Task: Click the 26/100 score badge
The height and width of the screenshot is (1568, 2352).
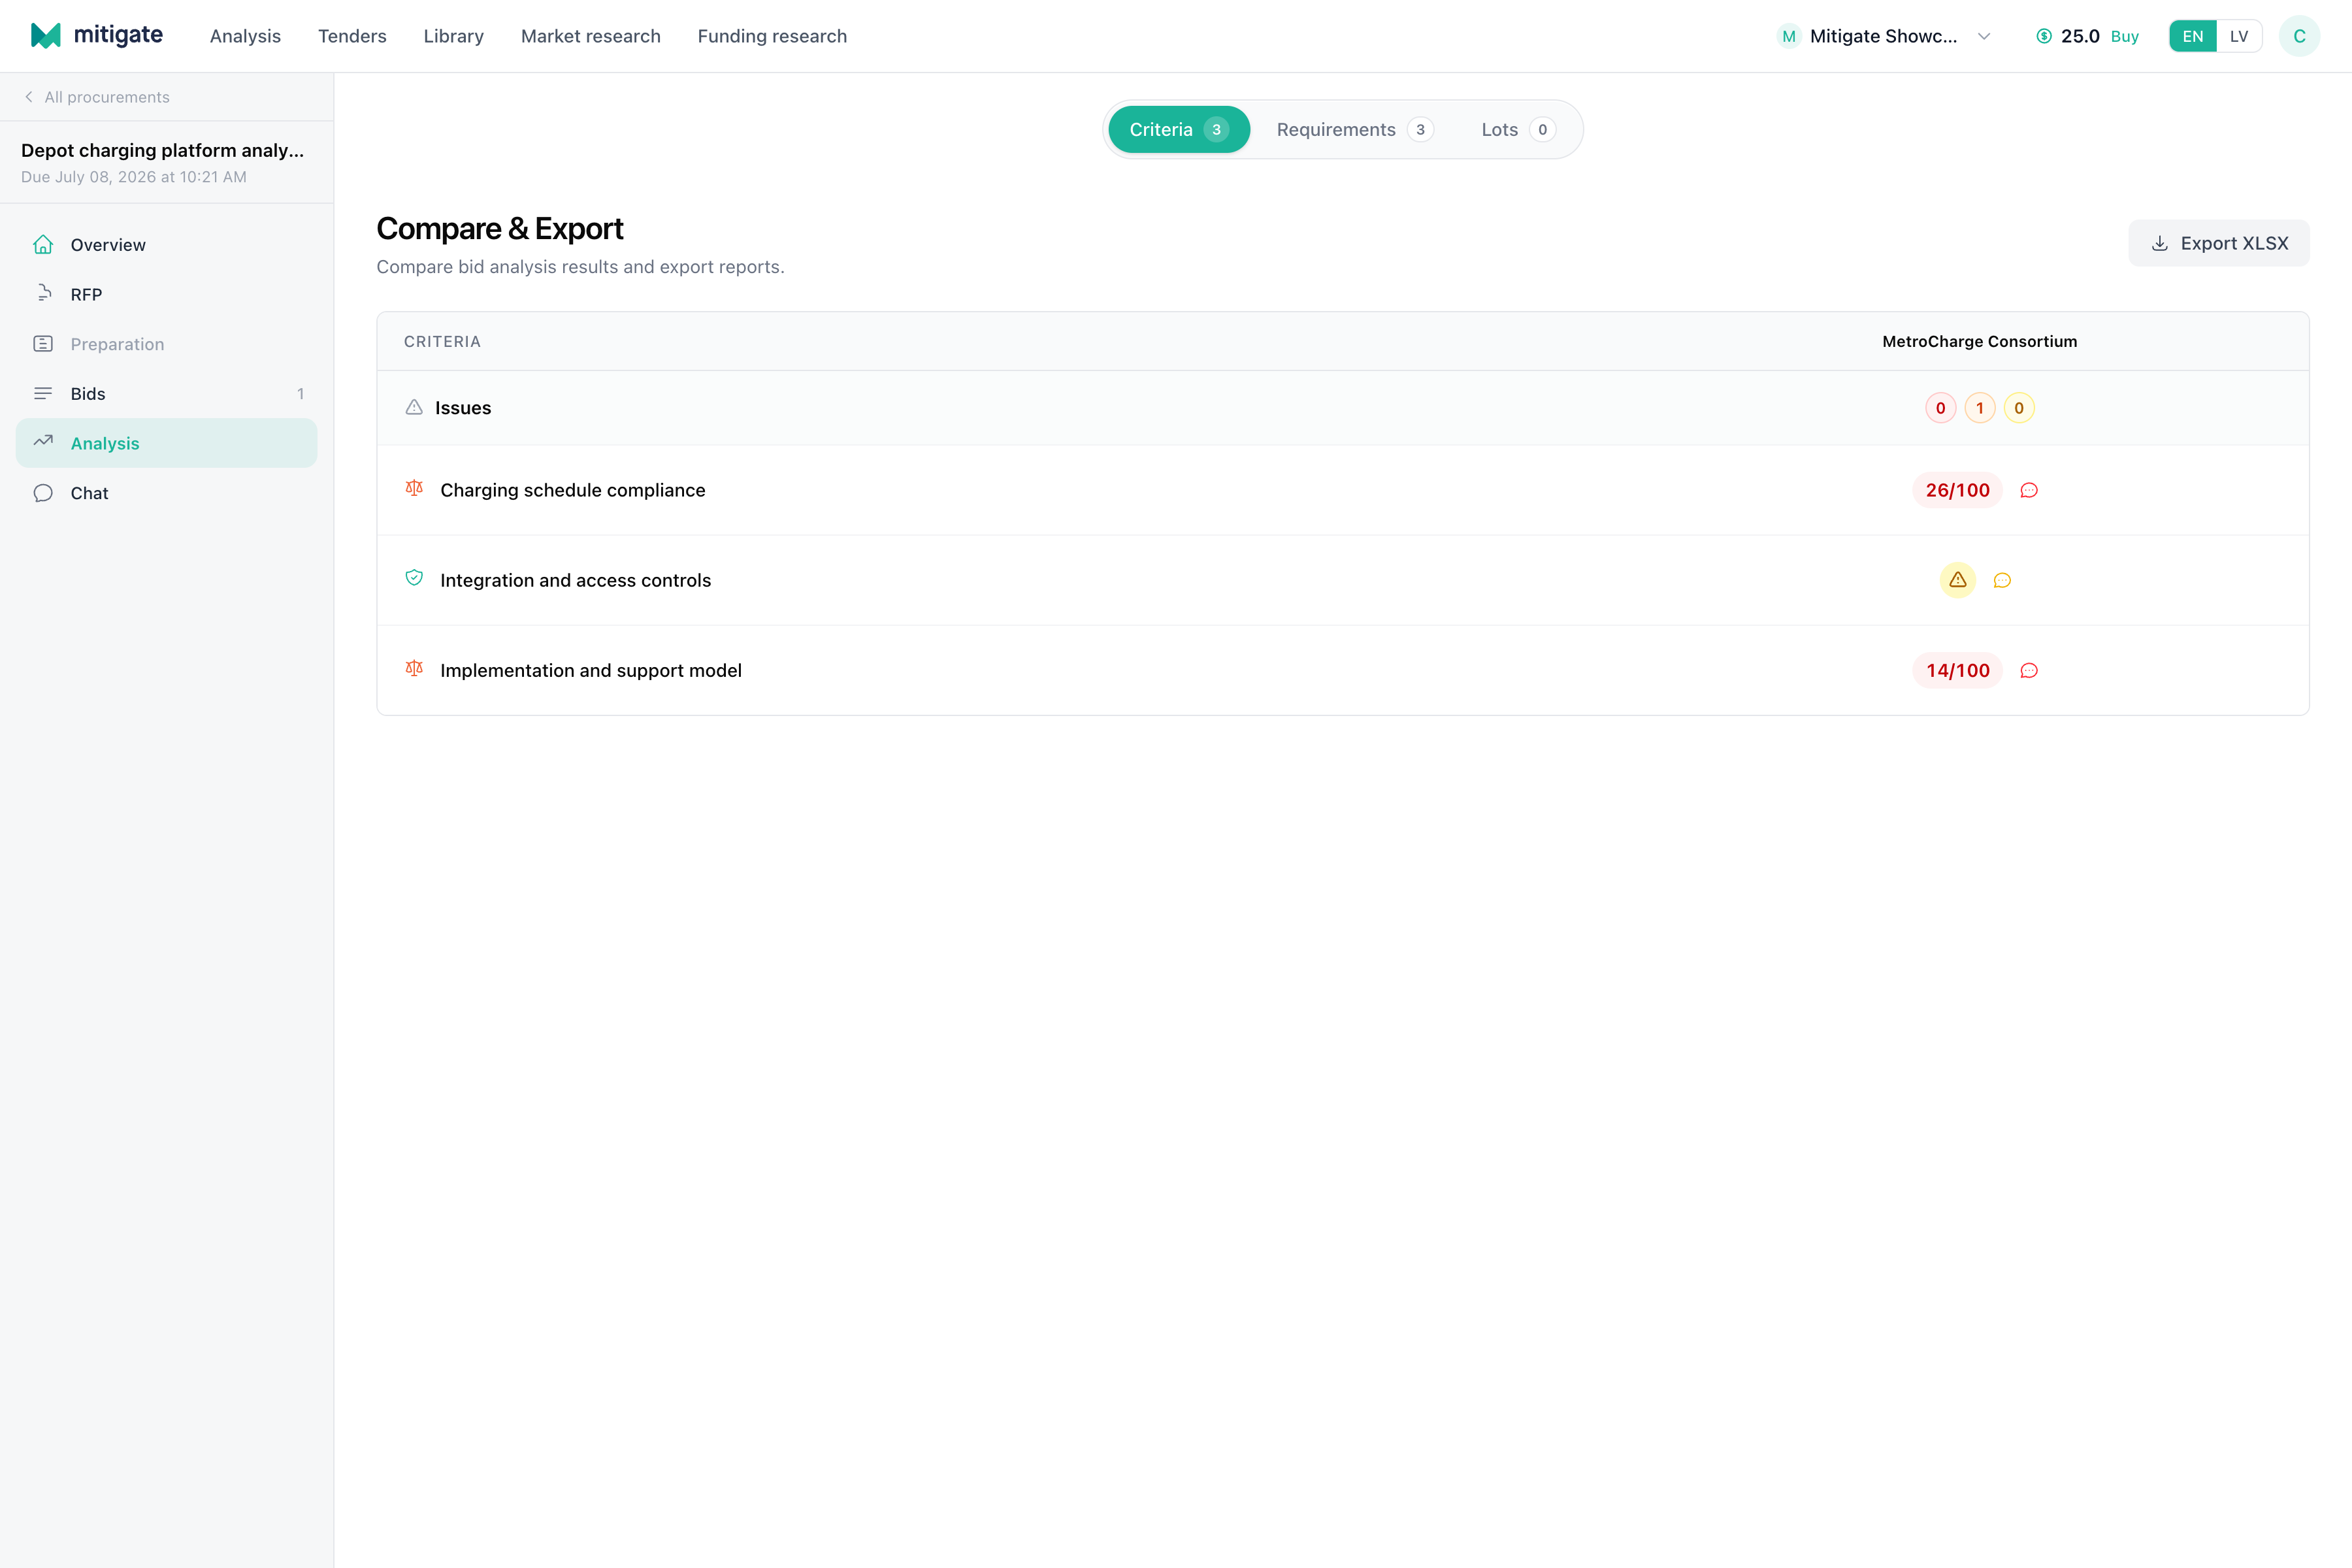Action: 1957,490
